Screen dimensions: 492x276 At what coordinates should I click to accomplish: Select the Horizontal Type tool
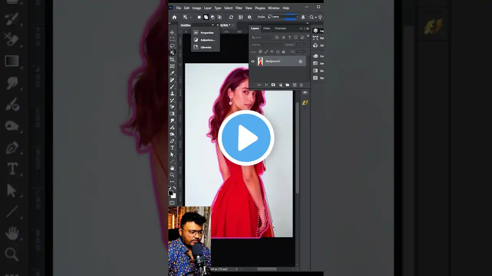172,148
